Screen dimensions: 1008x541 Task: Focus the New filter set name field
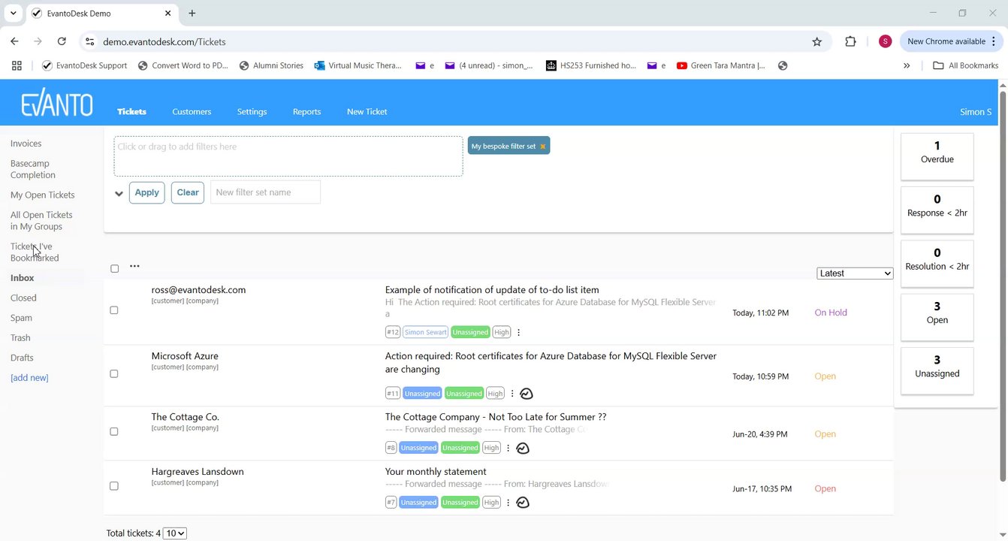click(265, 192)
